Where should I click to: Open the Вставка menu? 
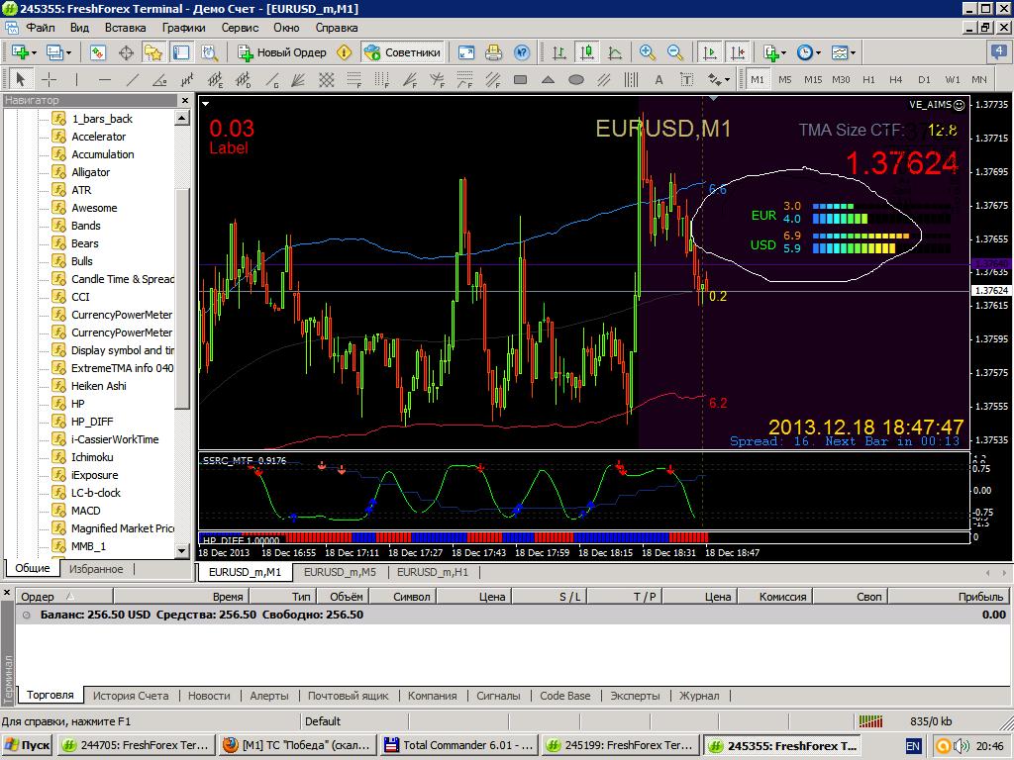click(x=126, y=28)
